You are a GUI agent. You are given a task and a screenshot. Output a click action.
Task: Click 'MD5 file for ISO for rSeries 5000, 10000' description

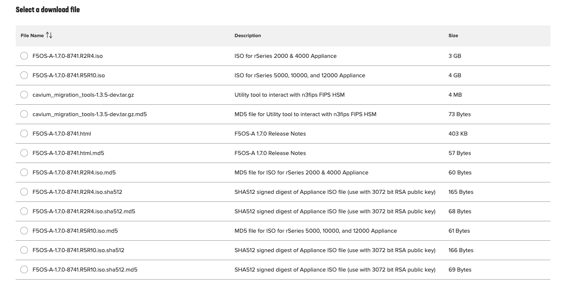tap(316, 231)
